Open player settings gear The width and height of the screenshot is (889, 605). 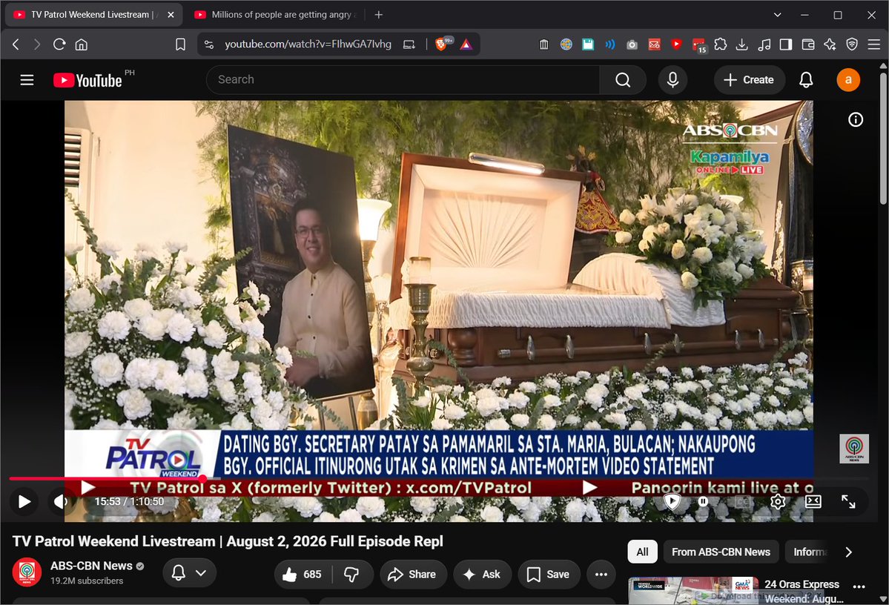coord(778,502)
